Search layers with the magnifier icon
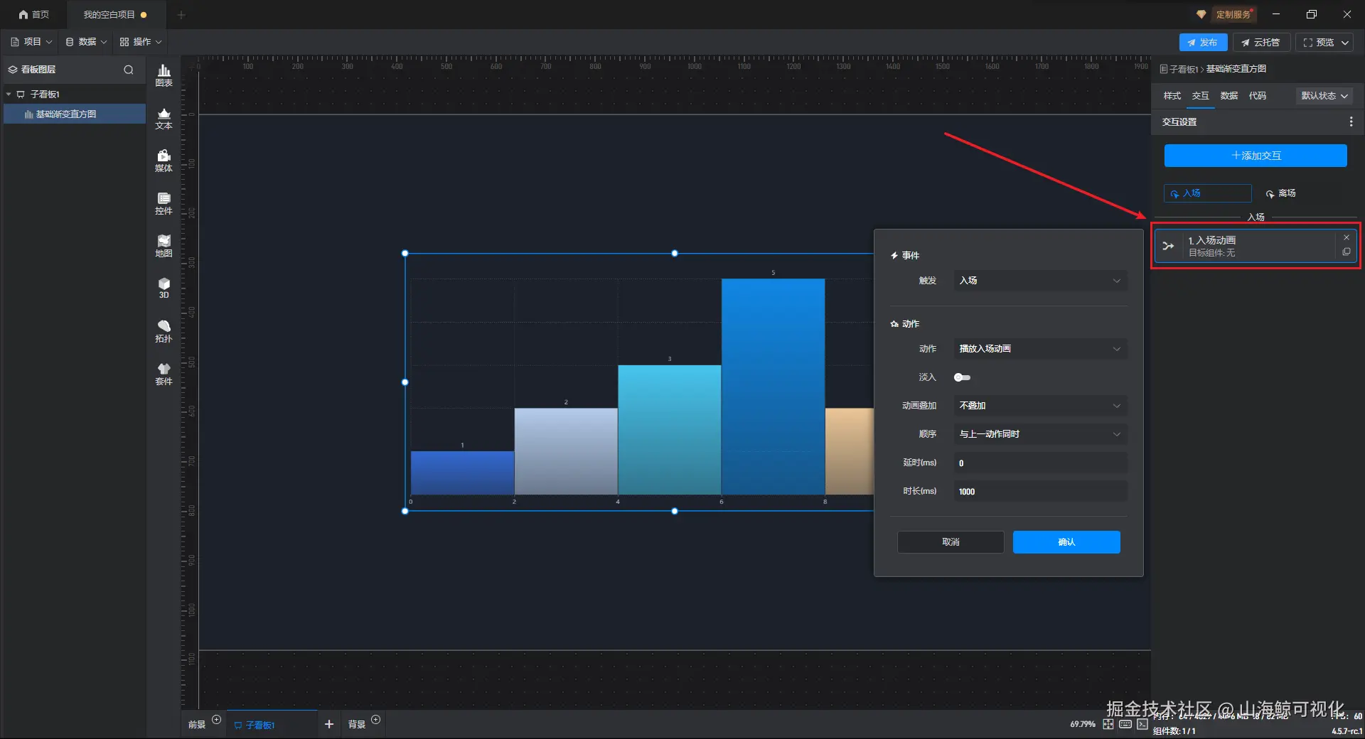The height and width of the screenshot is (739, 1365). point(129,70)
